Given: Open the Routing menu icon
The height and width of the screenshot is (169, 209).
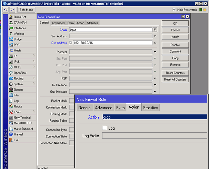Looking at the screenshot, I should (11, 78).
